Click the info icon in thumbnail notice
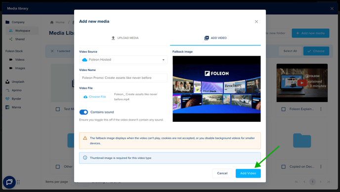Viewport: 340px width, 192px height. (85, 157)
